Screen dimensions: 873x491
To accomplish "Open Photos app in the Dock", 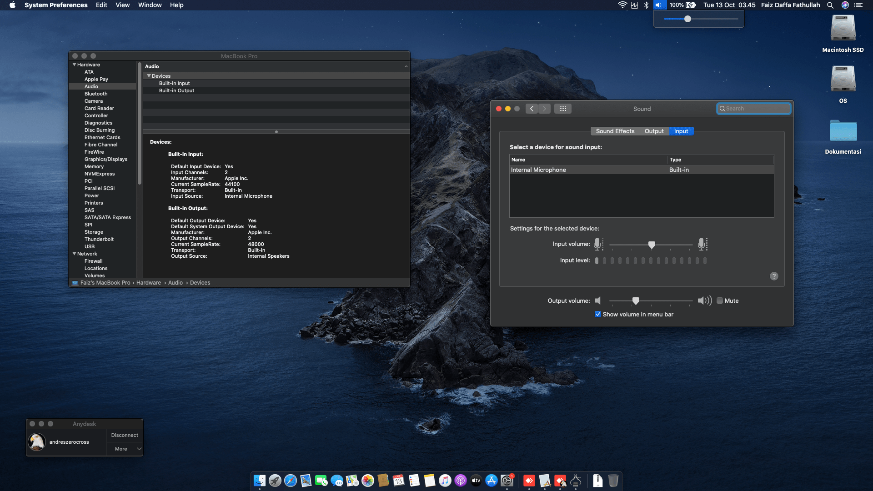I will point(368,481).
